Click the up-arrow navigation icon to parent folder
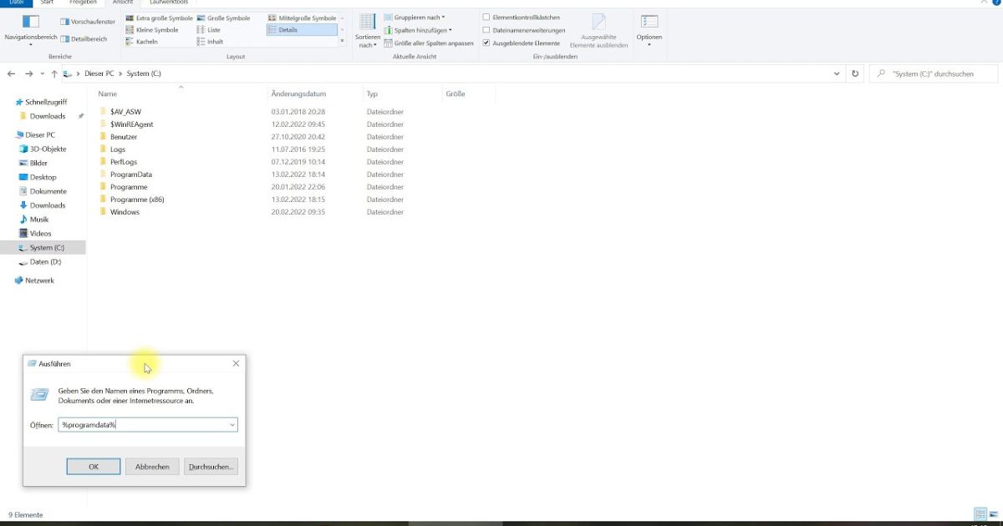The height and width of the screenshot is (526, 1003). (53, 73)
